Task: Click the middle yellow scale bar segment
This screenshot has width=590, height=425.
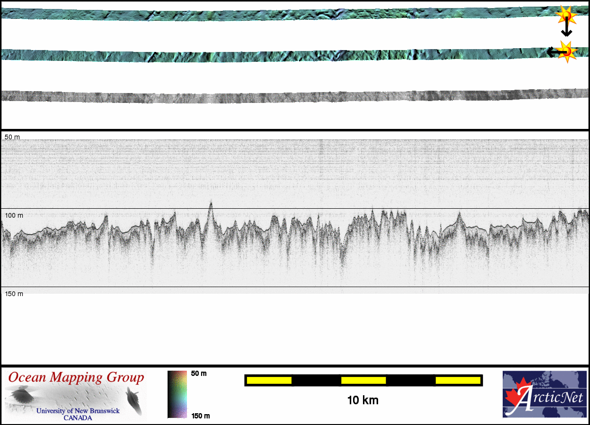Action: click(x=363, y=380)
